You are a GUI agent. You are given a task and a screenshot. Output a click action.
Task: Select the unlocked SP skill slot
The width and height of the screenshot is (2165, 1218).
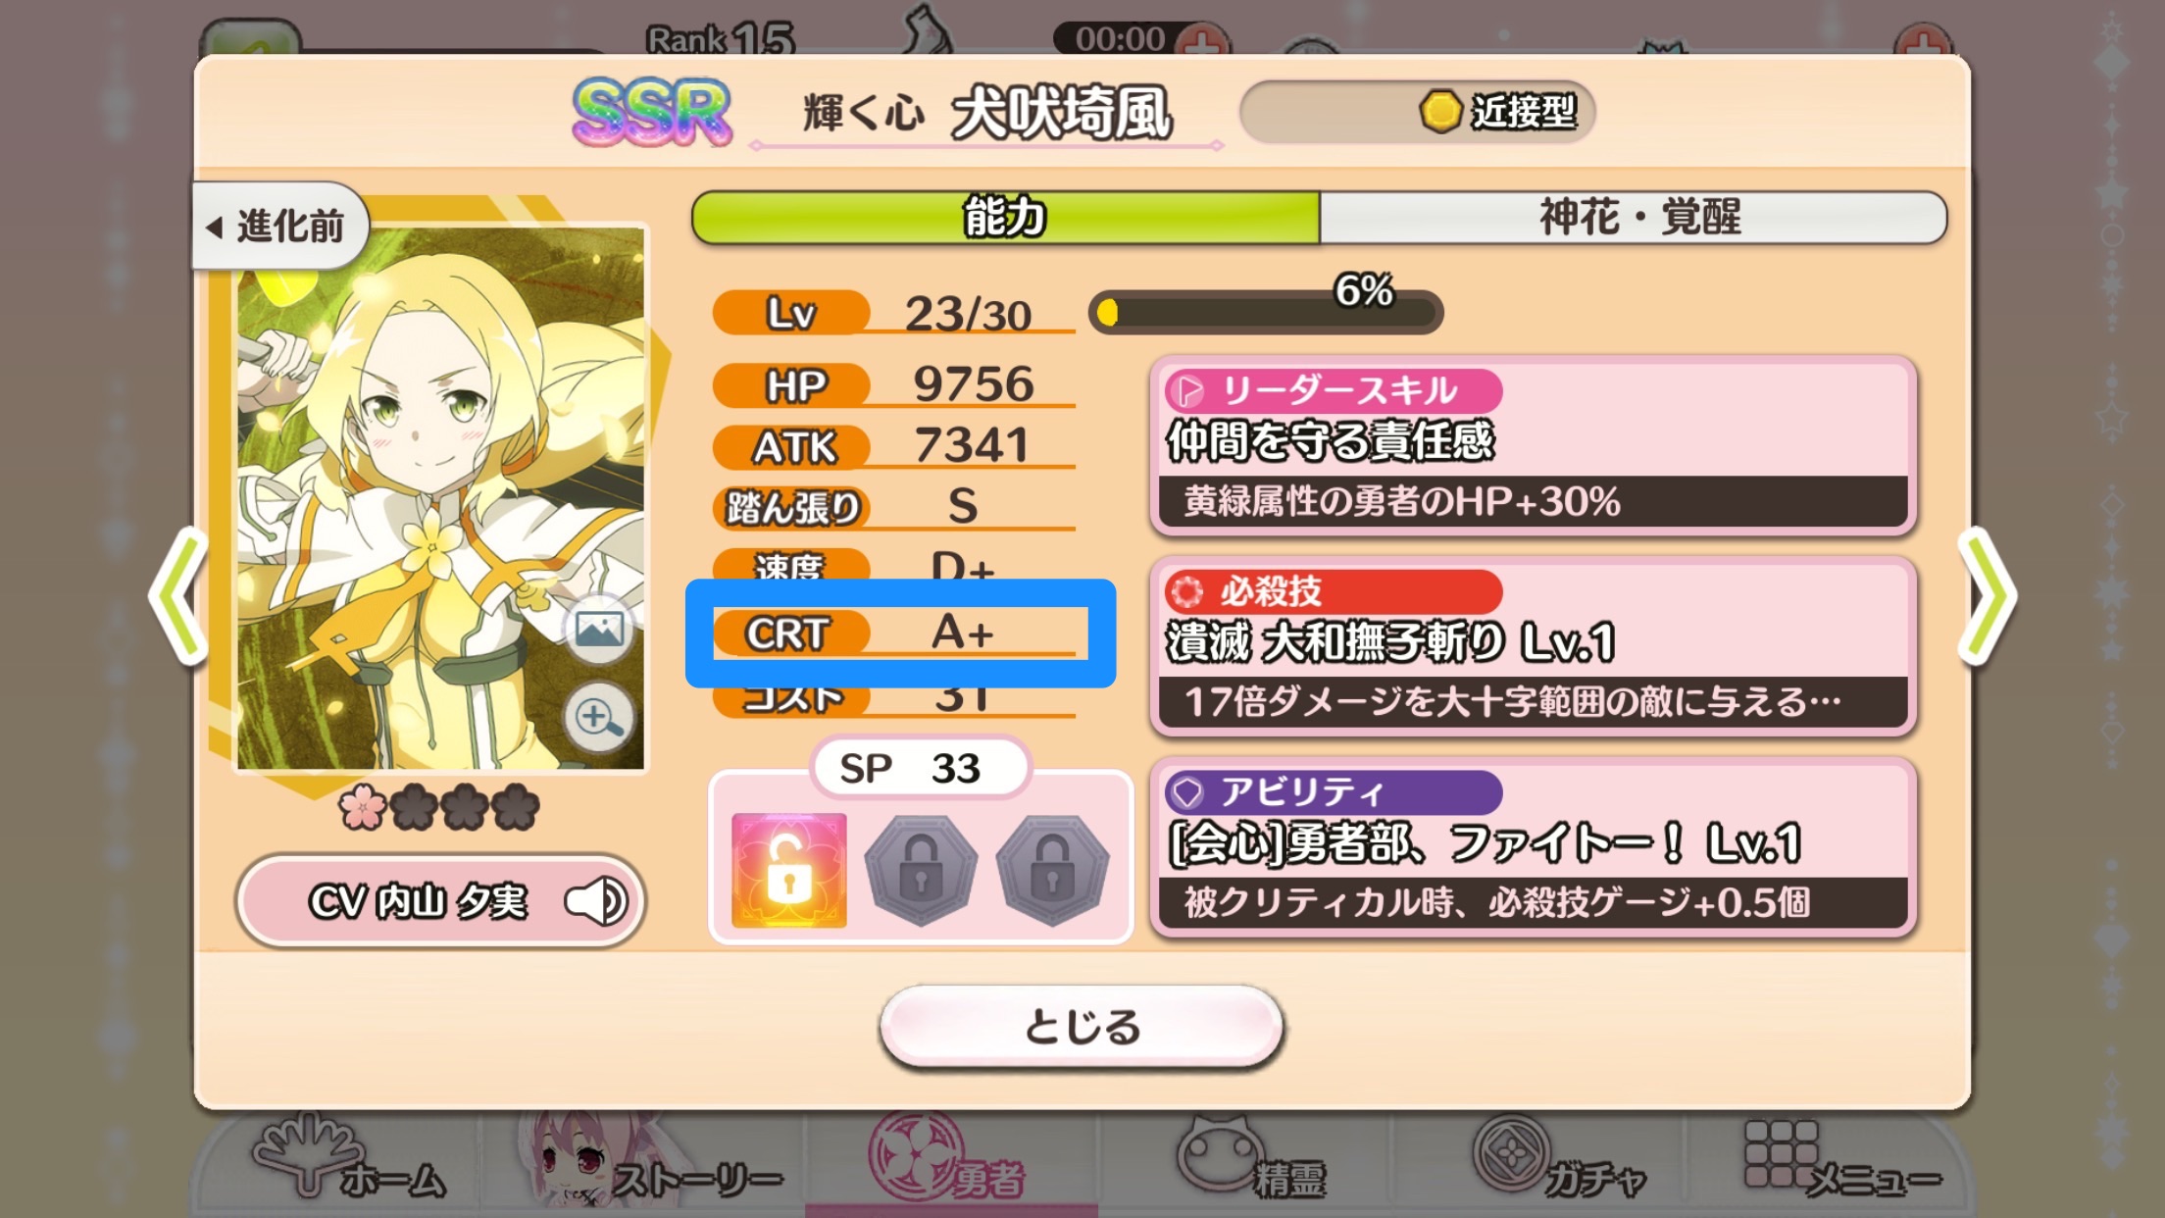coord(788,869)
